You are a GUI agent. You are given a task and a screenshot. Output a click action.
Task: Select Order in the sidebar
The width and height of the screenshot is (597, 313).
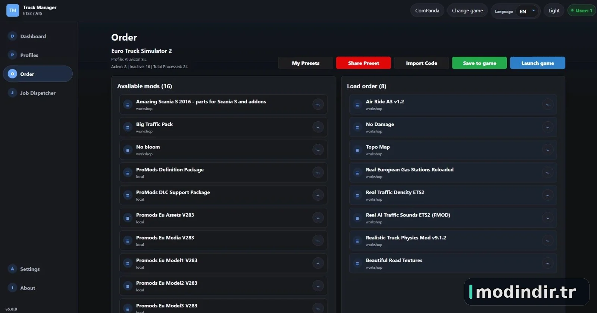tap(38, 74)
